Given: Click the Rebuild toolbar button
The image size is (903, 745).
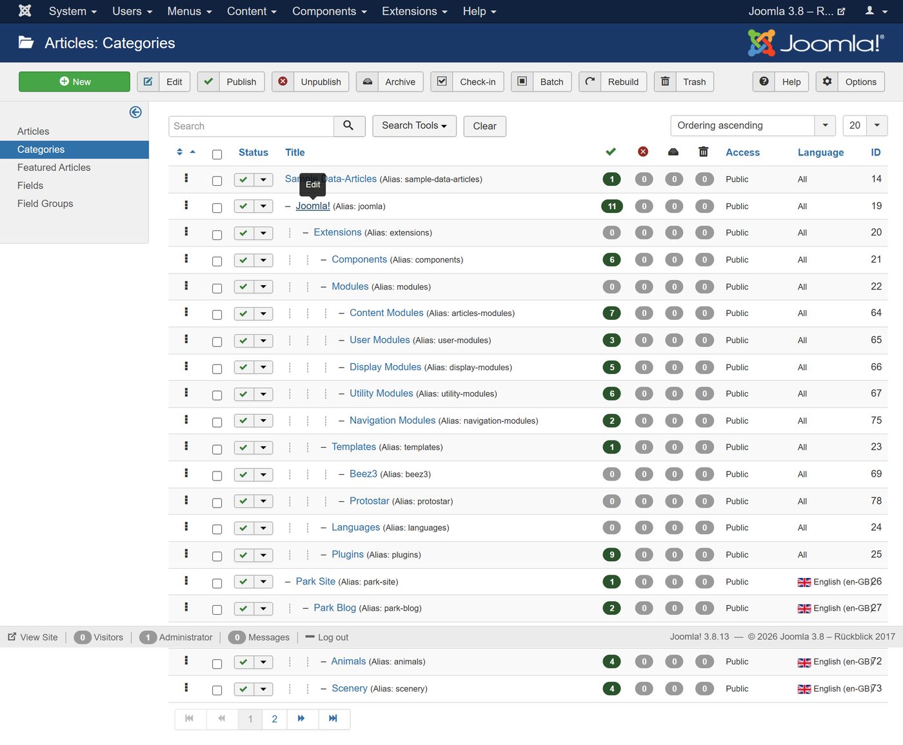Looking at the screenshot, I should pyautogui.click(x=613, y=82).
